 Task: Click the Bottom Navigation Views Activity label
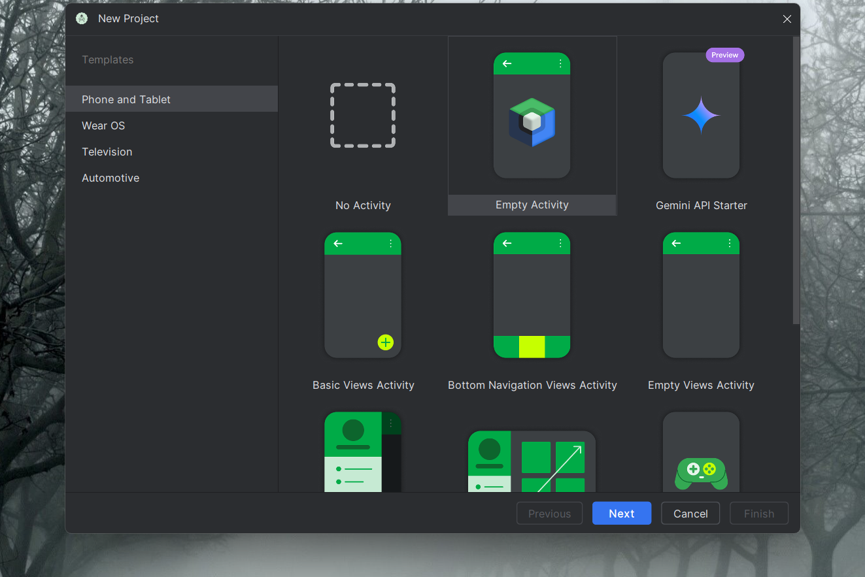[x=532, y=385]
